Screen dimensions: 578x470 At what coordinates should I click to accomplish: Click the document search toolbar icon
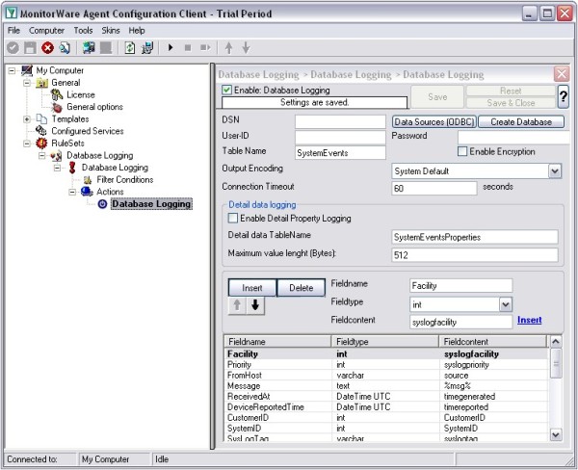(x=65, y=47)
